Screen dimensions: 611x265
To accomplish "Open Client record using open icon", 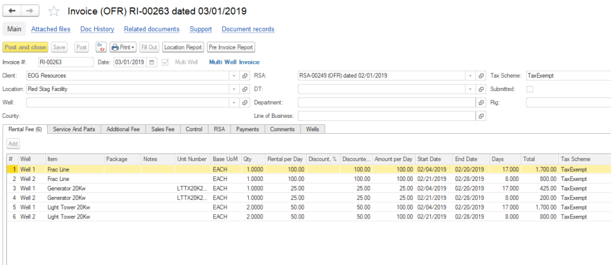I will click(x=246, y=76).
